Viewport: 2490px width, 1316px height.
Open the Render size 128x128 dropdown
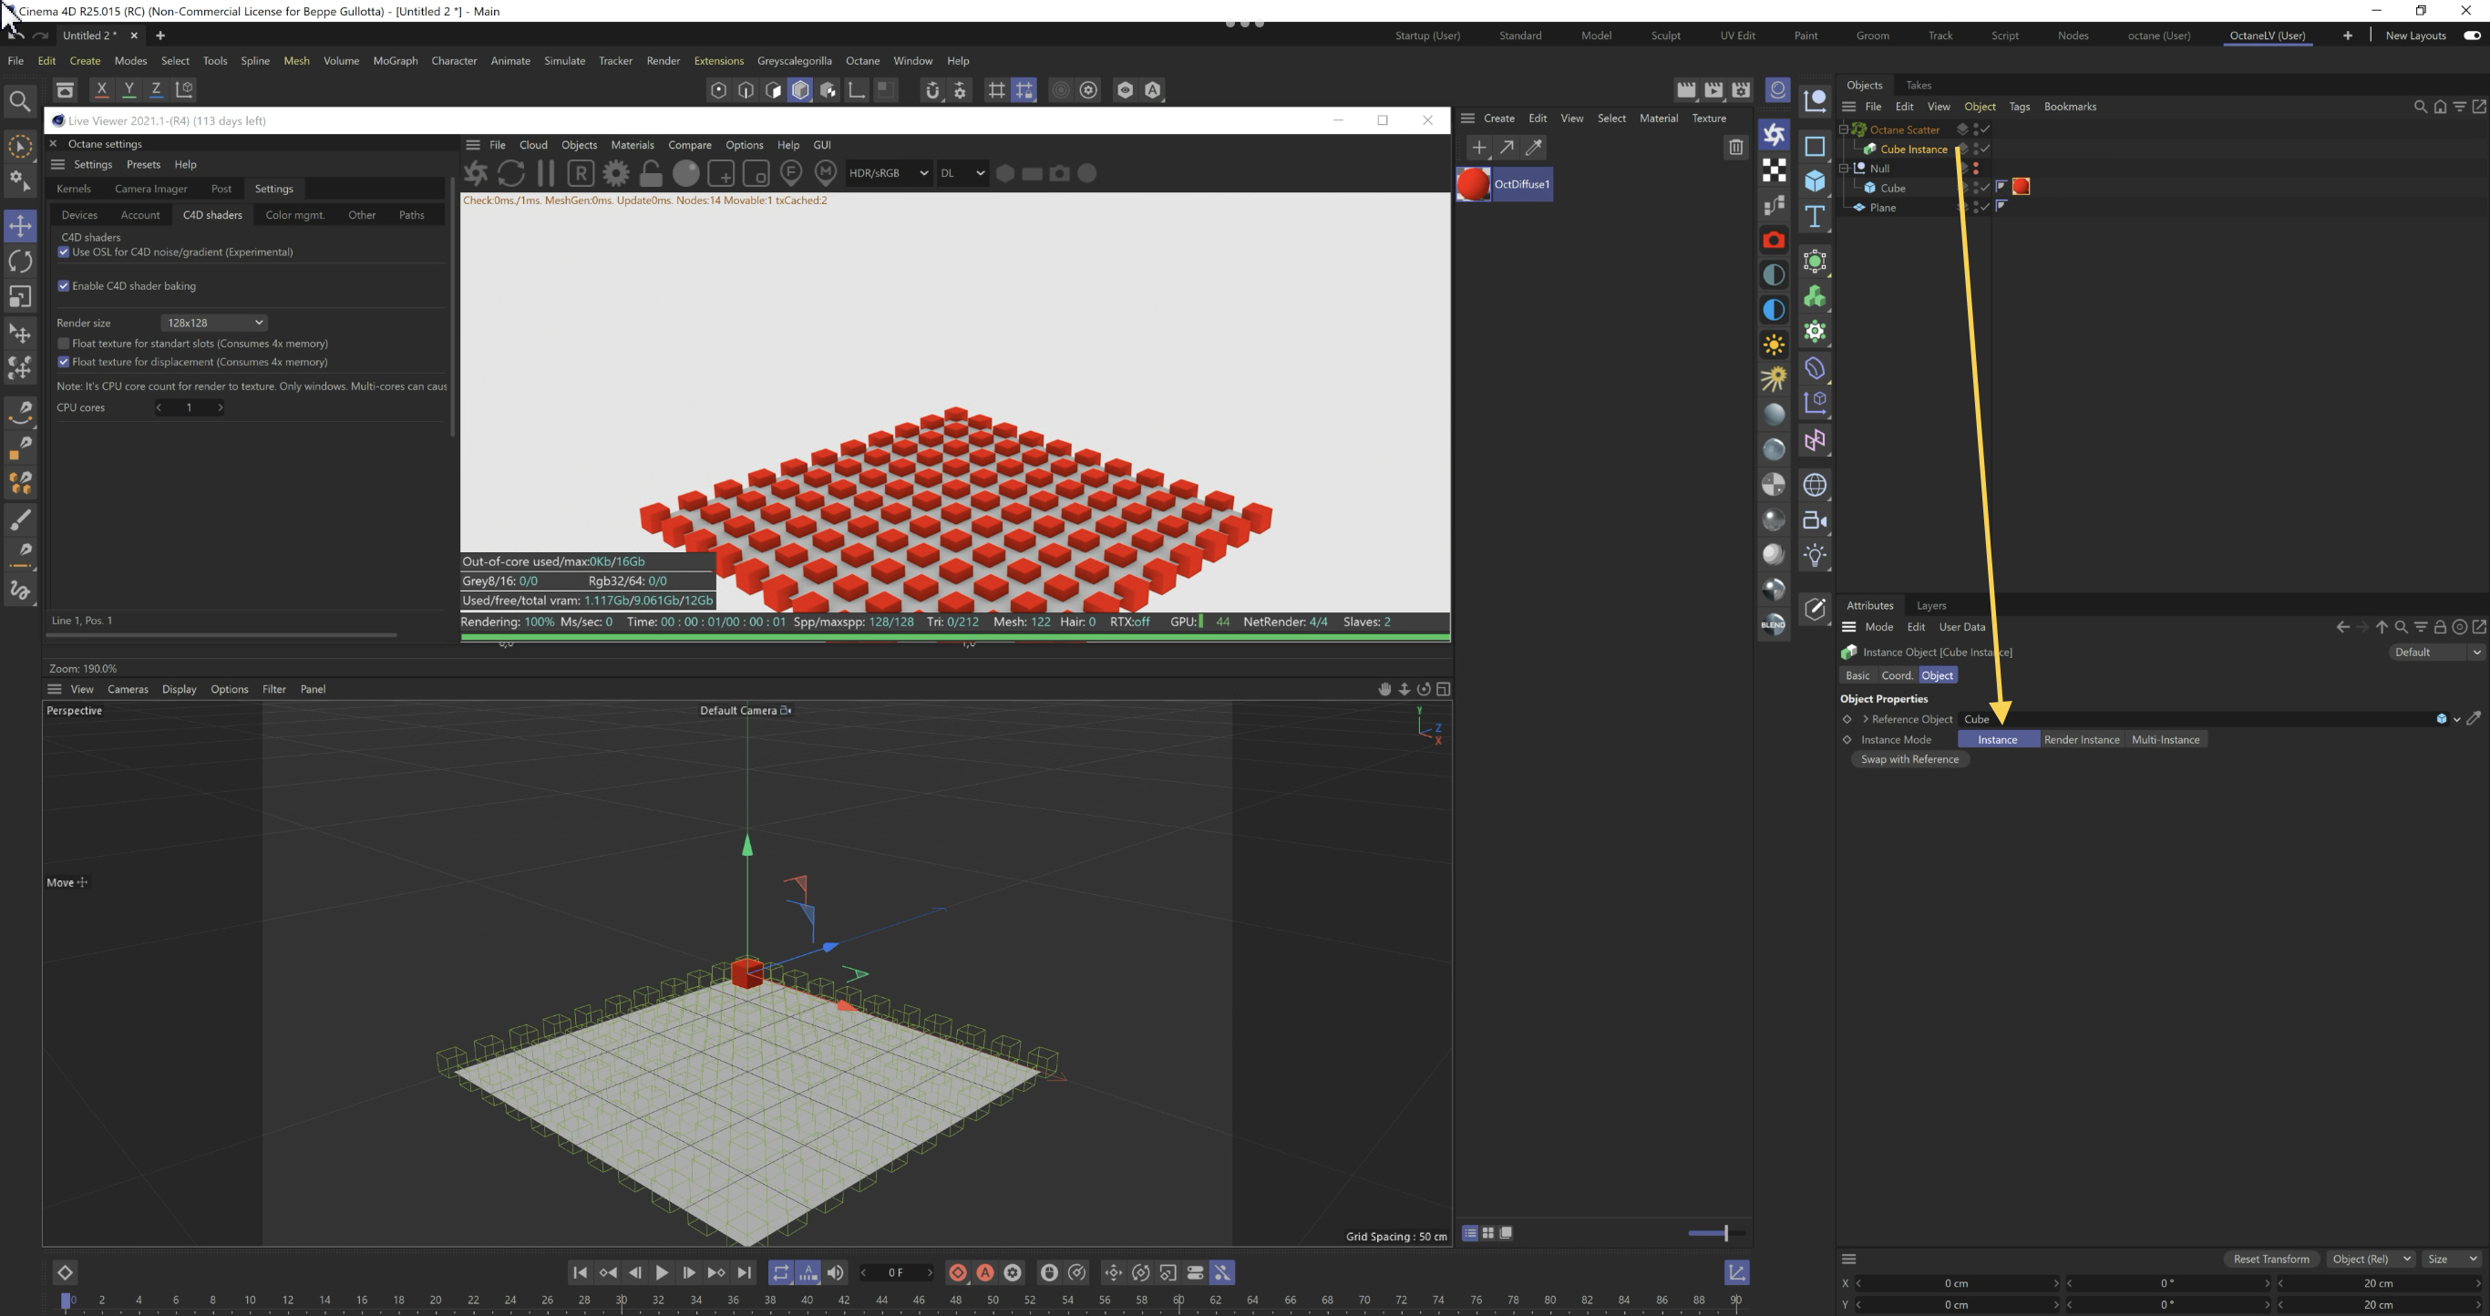click(x=213, y=323)
